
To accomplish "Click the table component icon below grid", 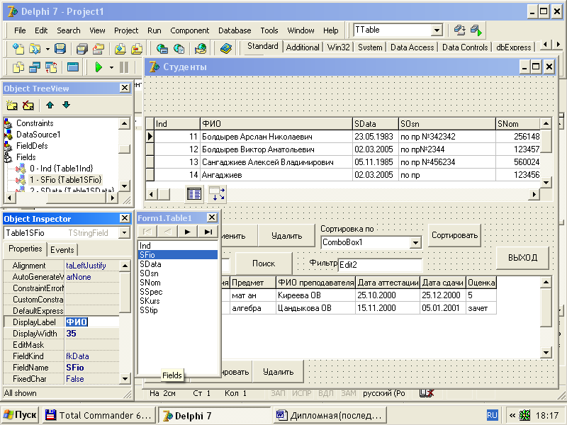I will click(194, 194).
